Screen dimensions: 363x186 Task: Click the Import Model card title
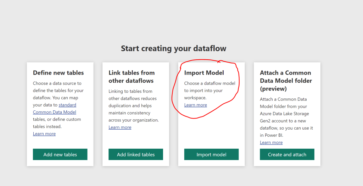pyautogui.click(x=204, y=73)
